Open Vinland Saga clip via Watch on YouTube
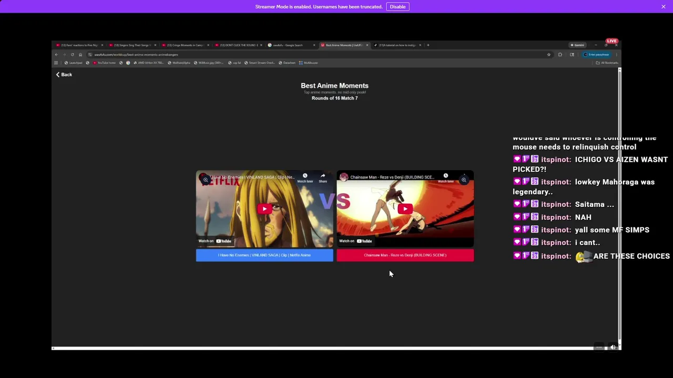673x378 pixels. (x=215, y=241)
